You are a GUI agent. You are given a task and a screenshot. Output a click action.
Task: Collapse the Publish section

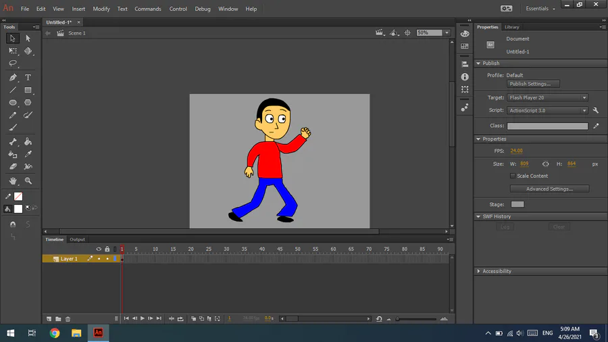point(479,64)
